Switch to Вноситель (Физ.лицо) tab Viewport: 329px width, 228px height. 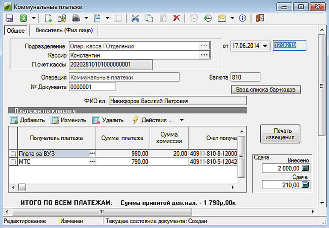64,30
